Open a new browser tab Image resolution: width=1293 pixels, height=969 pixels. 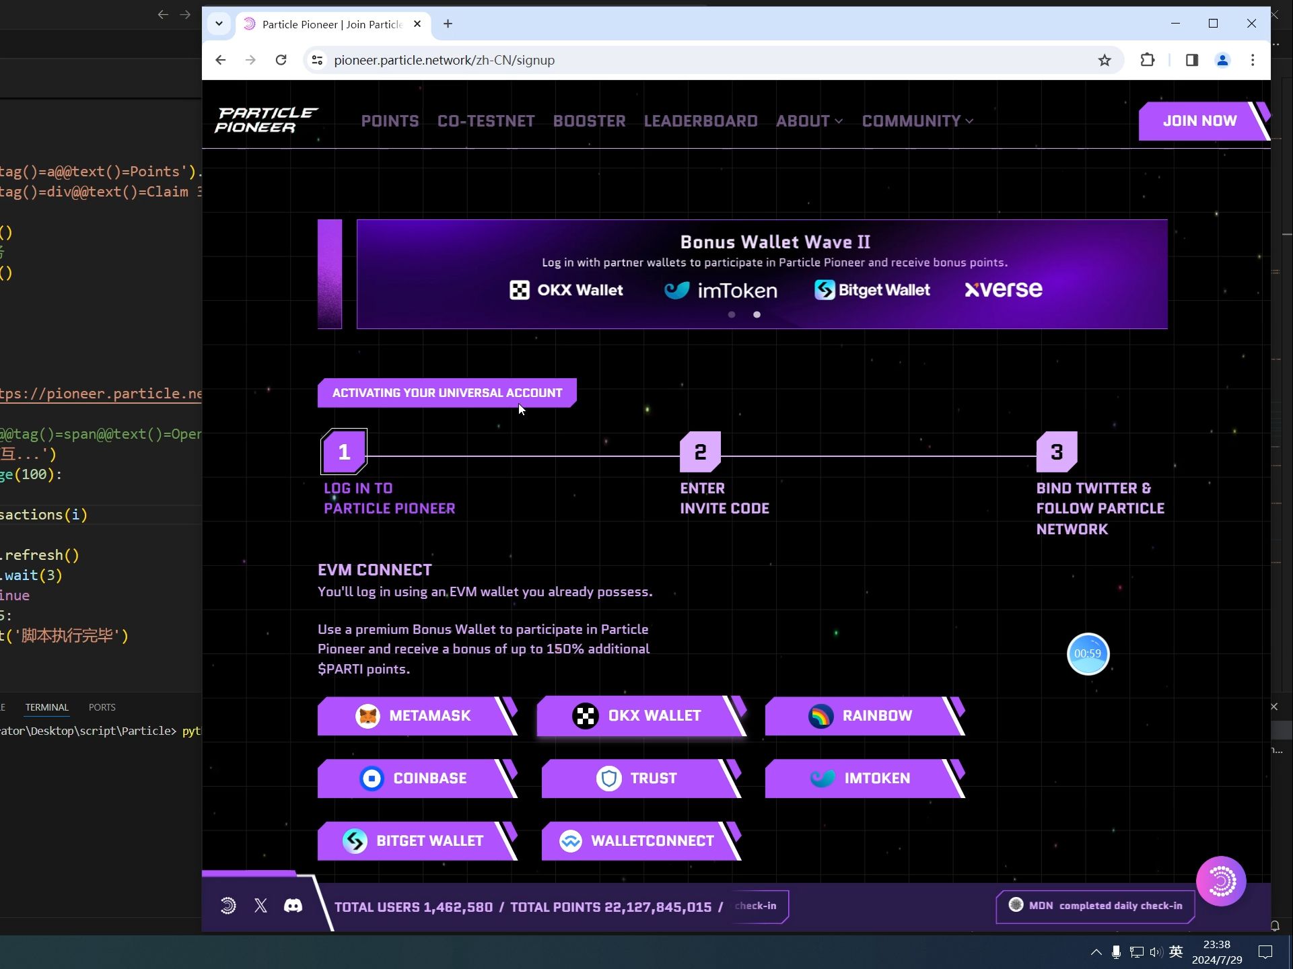[448, 24]
